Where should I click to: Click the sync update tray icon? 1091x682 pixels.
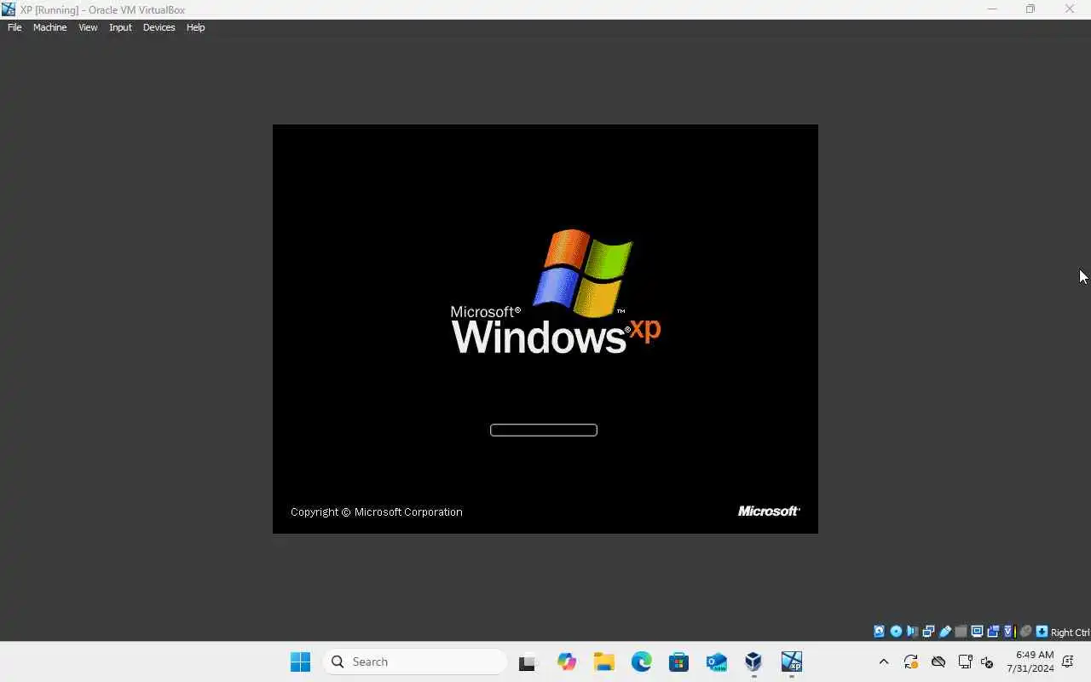[910, 662]
